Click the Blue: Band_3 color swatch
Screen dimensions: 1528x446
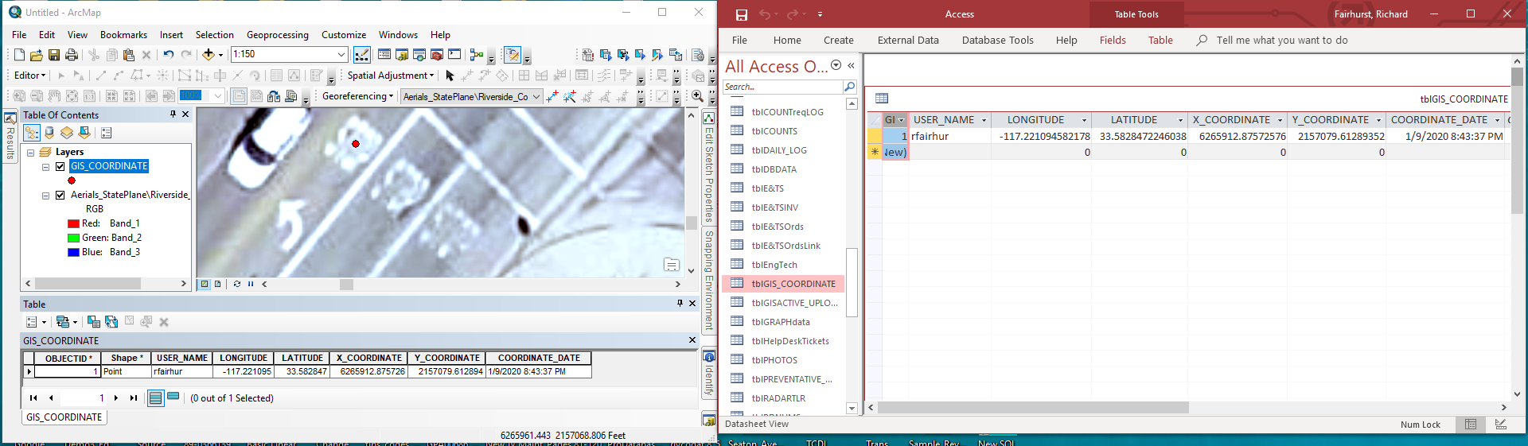click(73, 252)
